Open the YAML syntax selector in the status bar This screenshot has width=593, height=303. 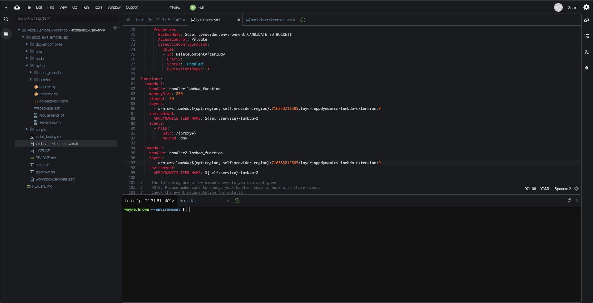(x=545, y=189)
